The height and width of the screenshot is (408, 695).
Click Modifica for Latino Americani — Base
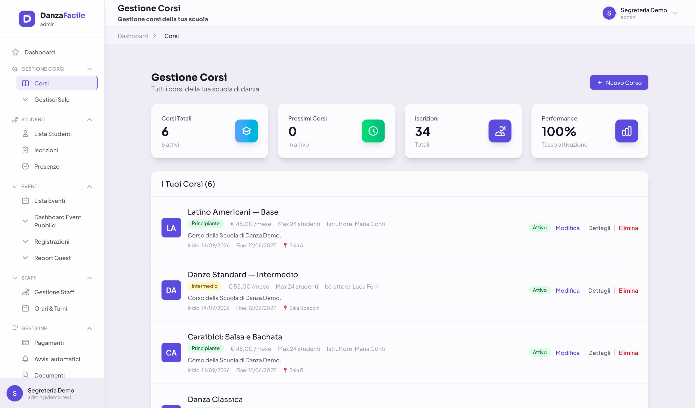(567, 228)
